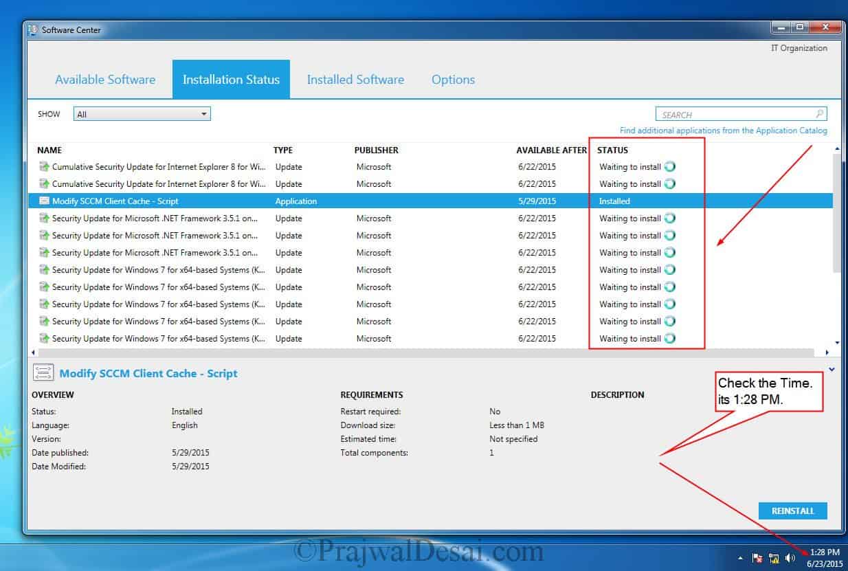Viewport: 848px width, 571px height.
Task: Click the horizontal scrollbar right arrow
Action: [827, 352]
